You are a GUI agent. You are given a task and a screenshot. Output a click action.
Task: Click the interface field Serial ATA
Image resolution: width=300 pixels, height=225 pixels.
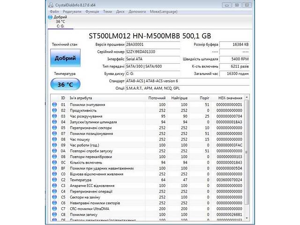153,59
